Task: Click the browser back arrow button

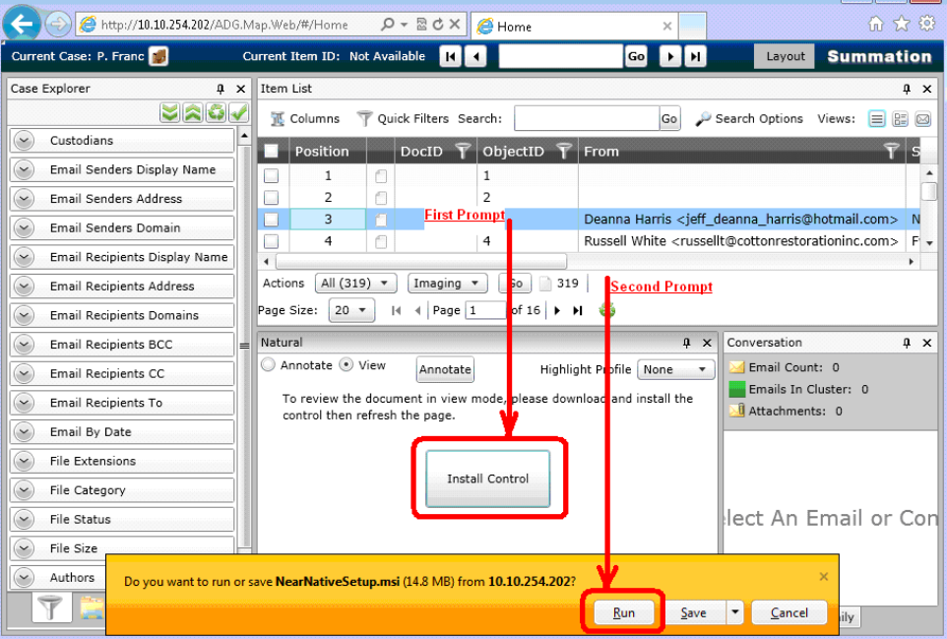Action: (x=22, y=25)
